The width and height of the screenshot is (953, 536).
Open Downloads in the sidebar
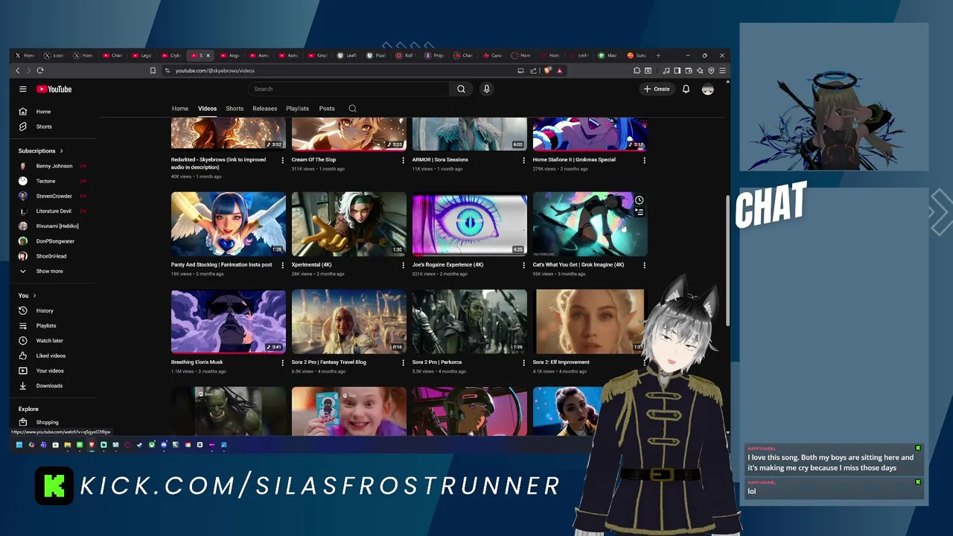coord(49,386)
